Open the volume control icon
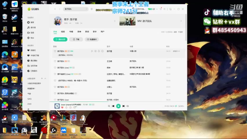The width and height of the screenshot is (247, 139). (128, 106)
